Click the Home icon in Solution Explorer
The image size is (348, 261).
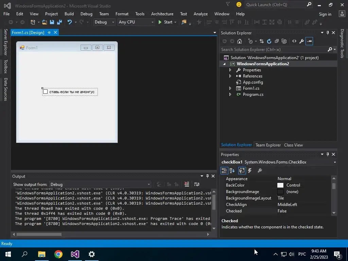coord(240,41)
